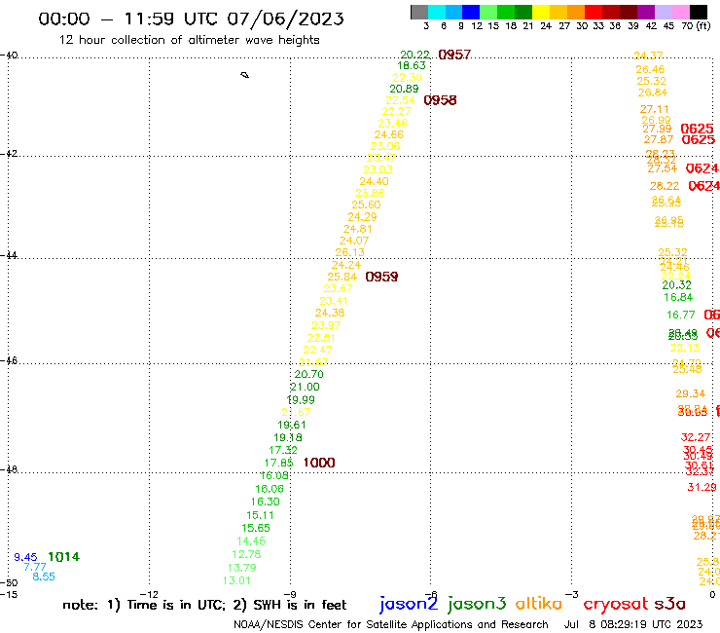Select the yellow legend swatch

pos(541,12)
